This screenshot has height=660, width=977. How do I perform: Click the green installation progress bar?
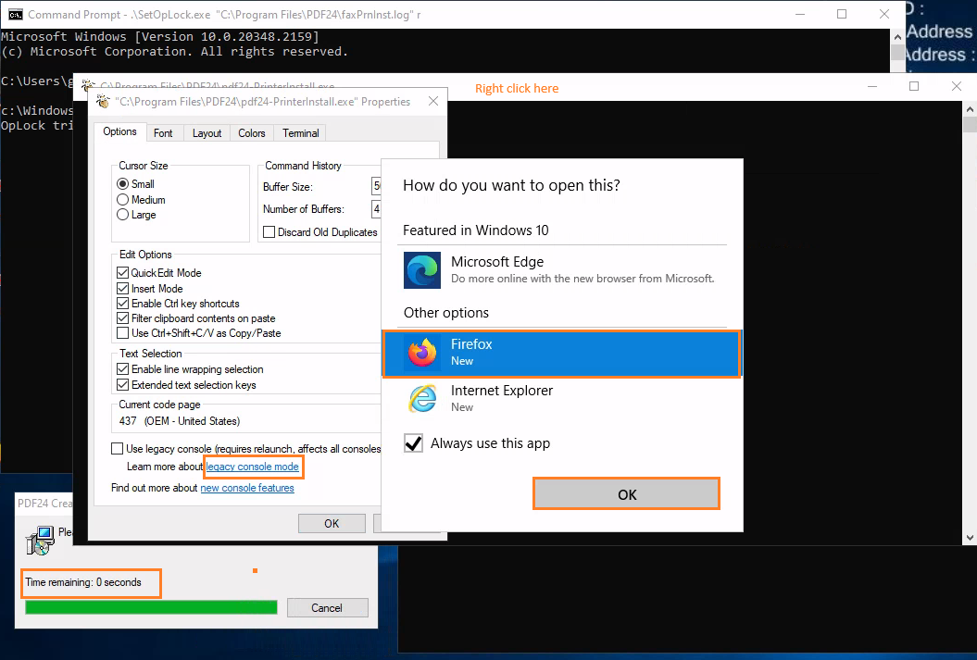[x=151, y=607]
